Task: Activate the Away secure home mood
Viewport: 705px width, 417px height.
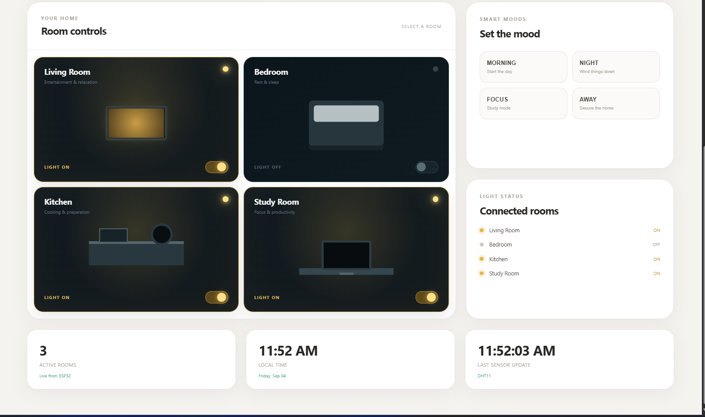Action: pyautogui.click(x=616, y=103)
